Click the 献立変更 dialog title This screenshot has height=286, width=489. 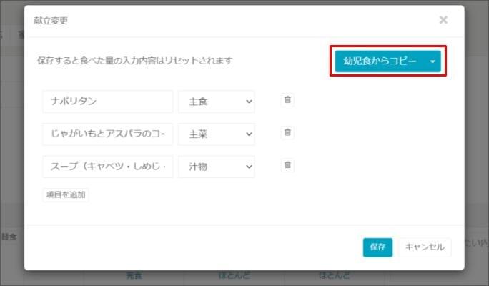point(51,21)
